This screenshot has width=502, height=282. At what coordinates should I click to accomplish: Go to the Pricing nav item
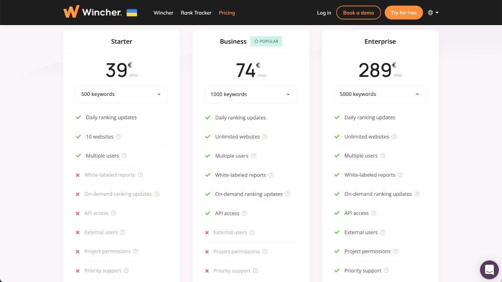227,13
